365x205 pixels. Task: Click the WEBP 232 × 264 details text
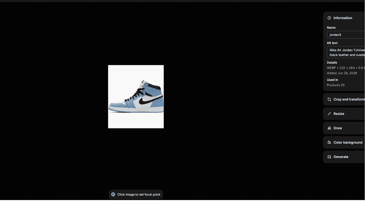[346, 68]
